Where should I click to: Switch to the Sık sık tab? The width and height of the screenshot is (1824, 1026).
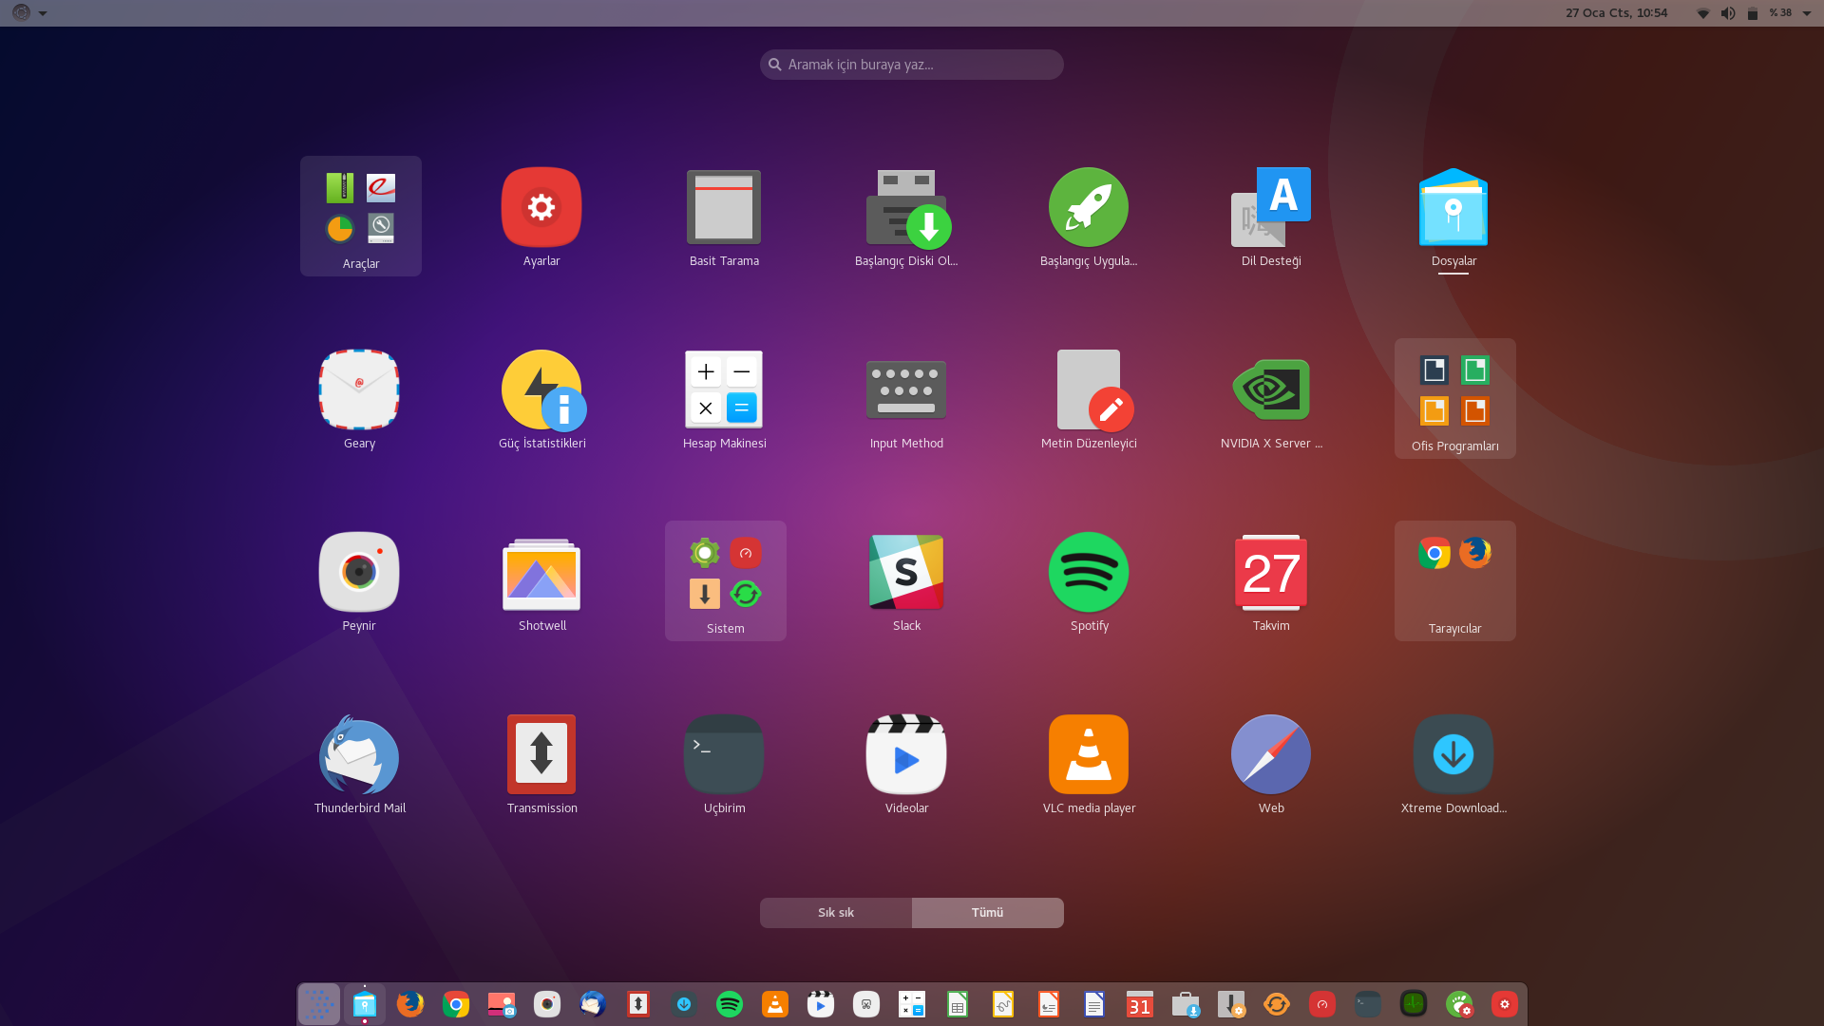(x=836, y=913)
